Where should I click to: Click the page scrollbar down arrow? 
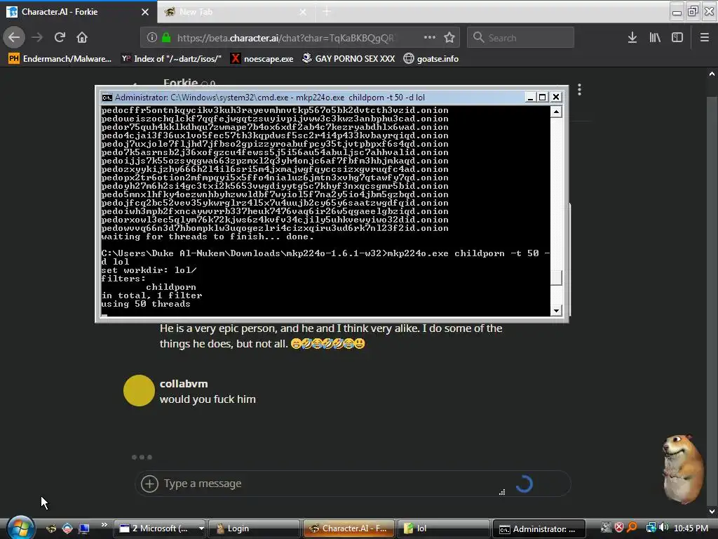[x=712, y=511]
